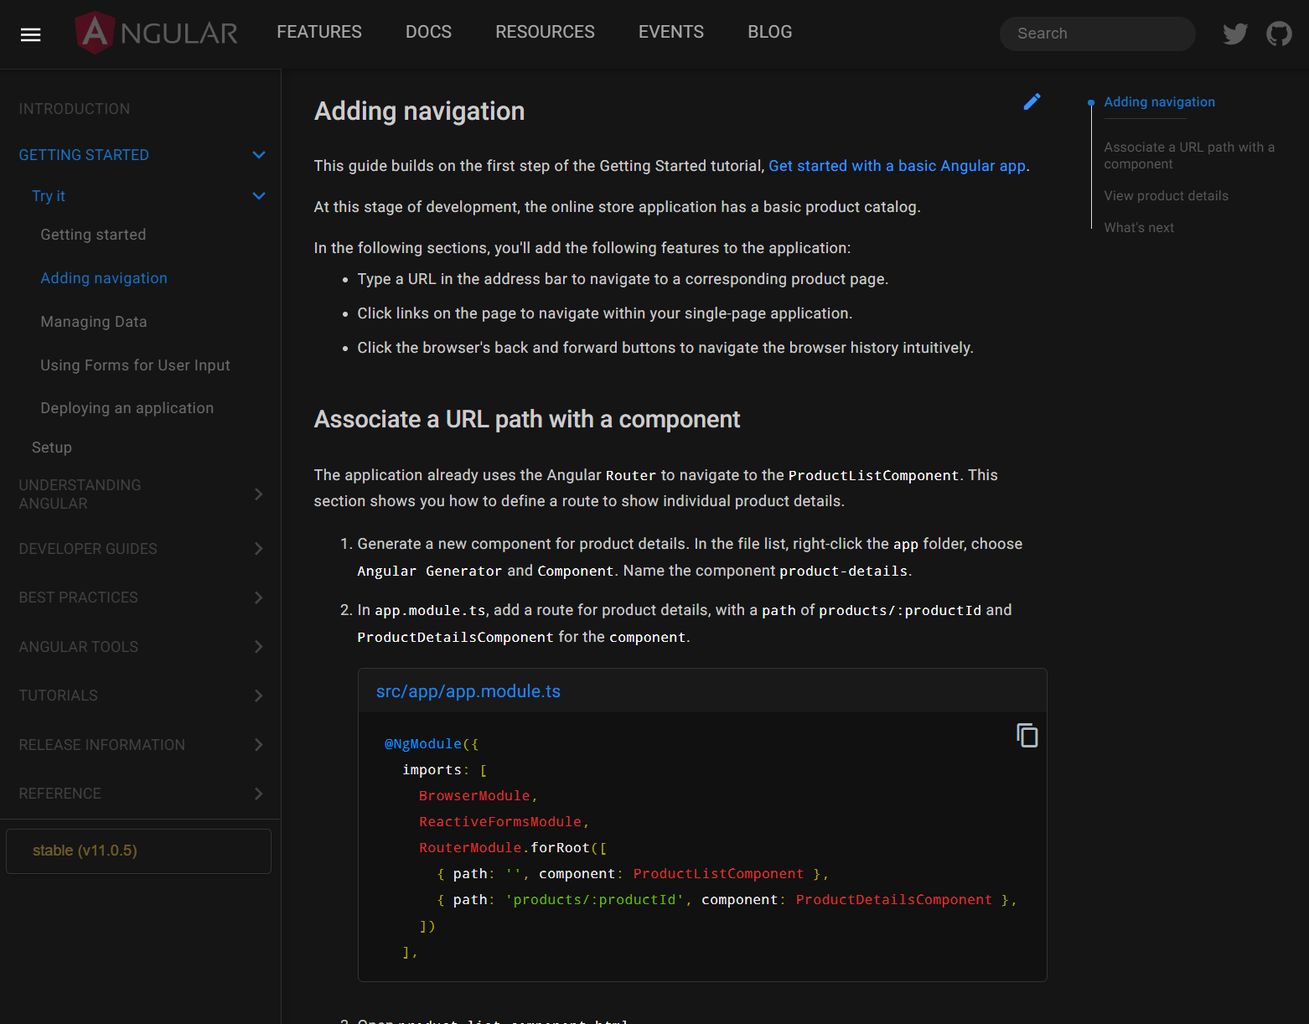1309x1024 pixels.
Task: Follow the basic Angular app tutorial link
Action: [x=897, y=165]
